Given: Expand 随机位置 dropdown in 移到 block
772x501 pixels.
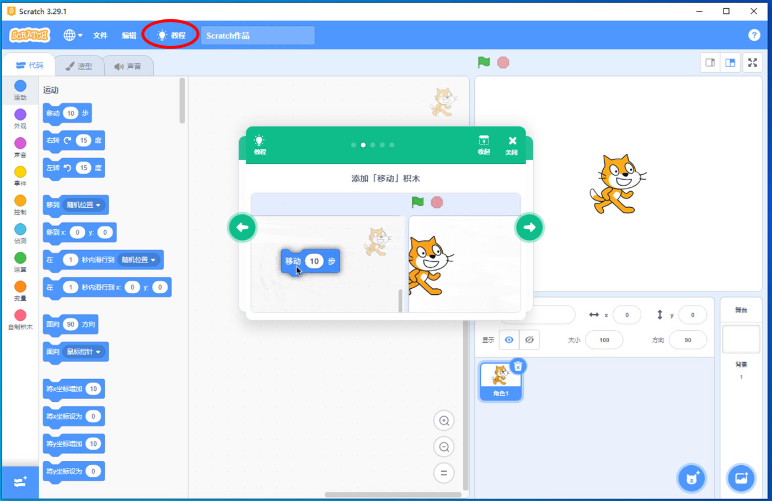Looking at the screenshot, I should 84,205.
